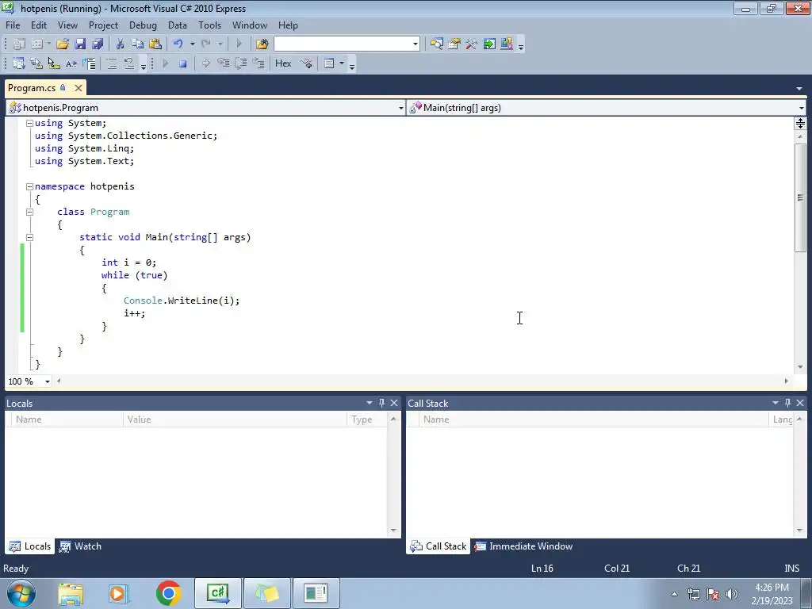Comment out the selected lines icon

click(111, 63)
